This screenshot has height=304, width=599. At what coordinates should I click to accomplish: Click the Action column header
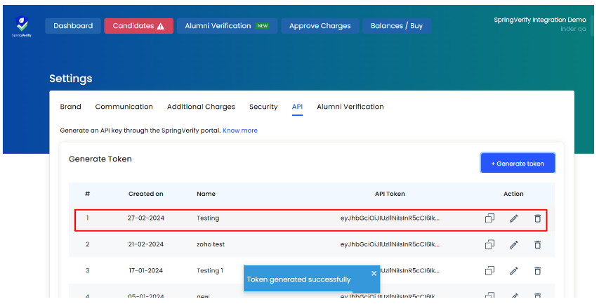(x=513, y=194)
